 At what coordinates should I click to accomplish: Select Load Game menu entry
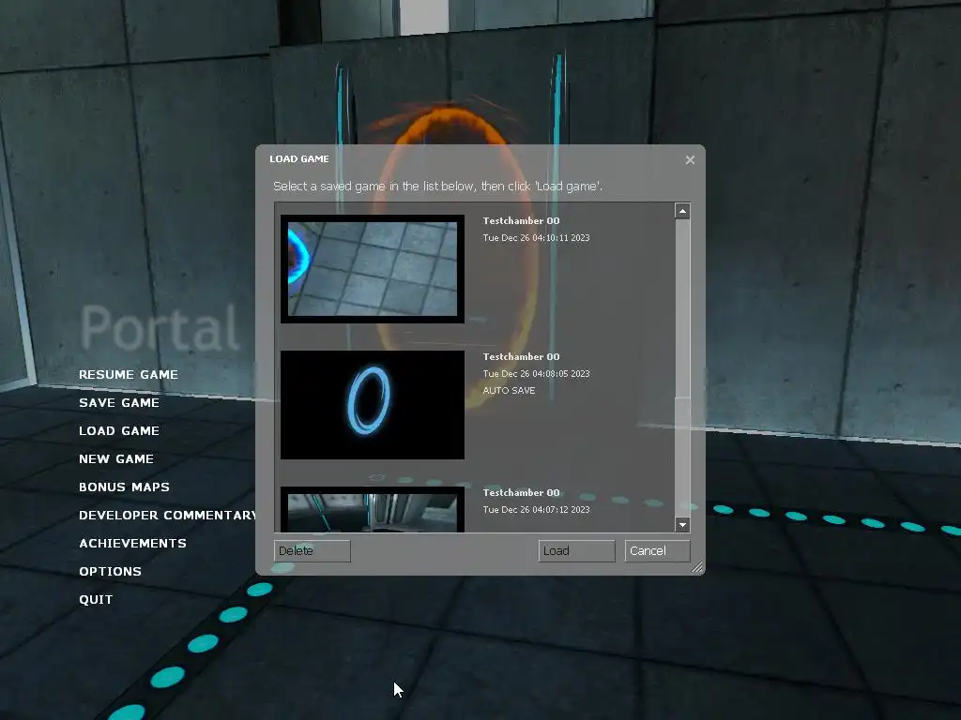[119, 431]
